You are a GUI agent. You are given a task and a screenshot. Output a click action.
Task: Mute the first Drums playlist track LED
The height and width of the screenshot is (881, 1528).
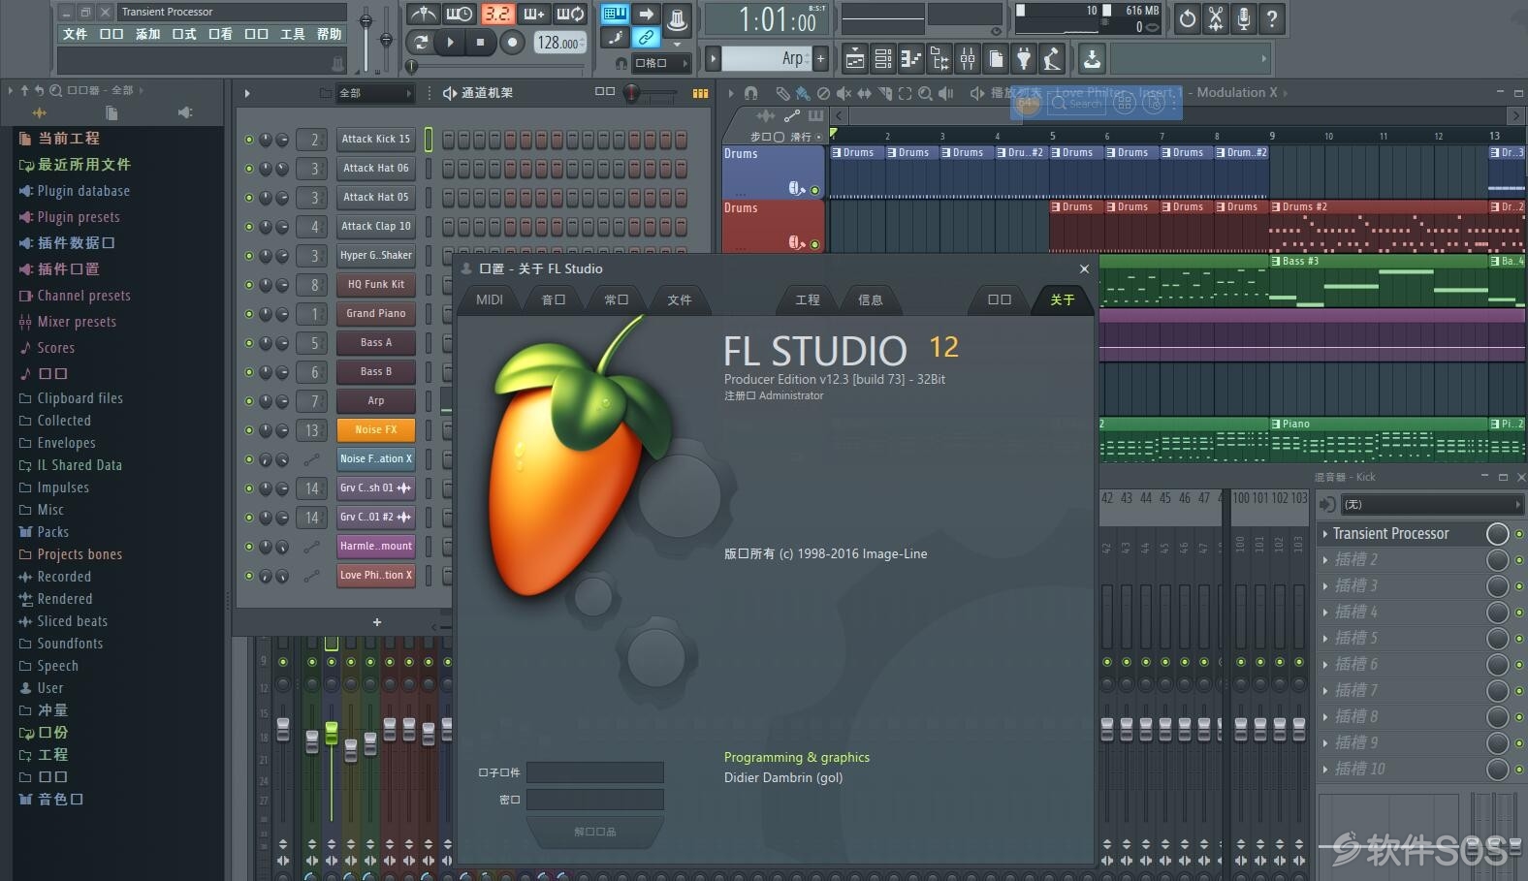point(814,190)
